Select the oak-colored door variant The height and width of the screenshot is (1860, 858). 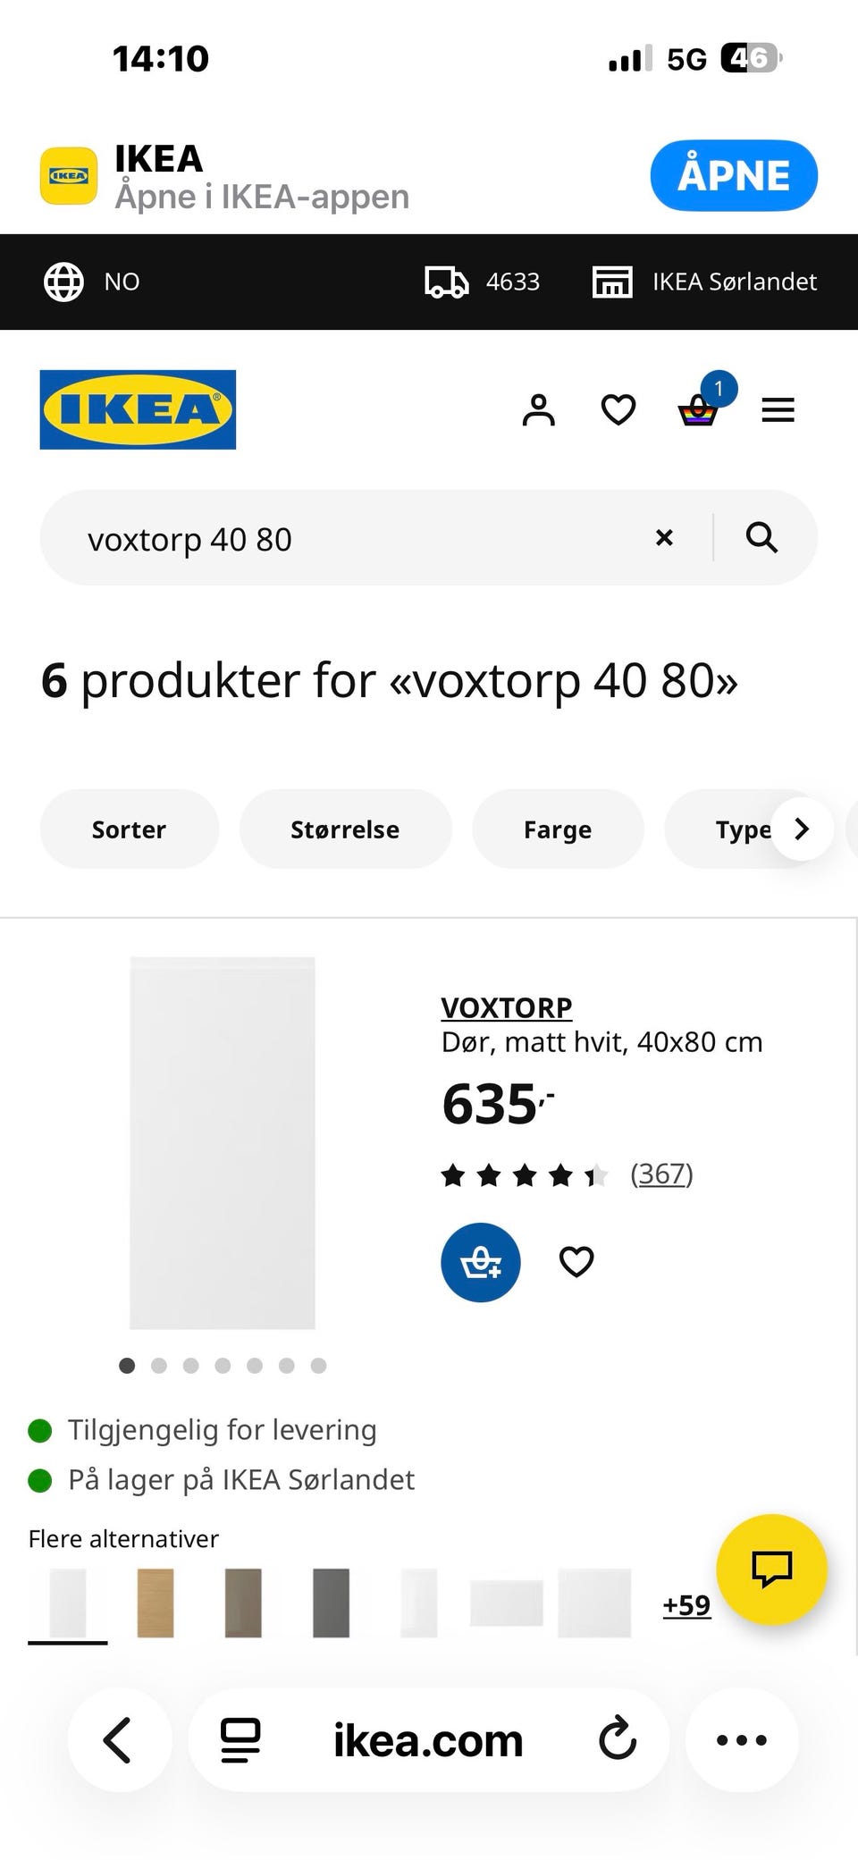coord(156,1603)
